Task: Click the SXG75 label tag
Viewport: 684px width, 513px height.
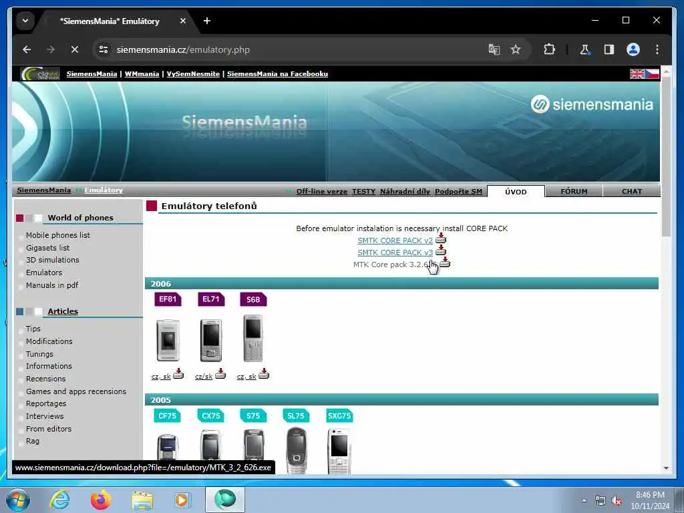Action: pos(339,415)
